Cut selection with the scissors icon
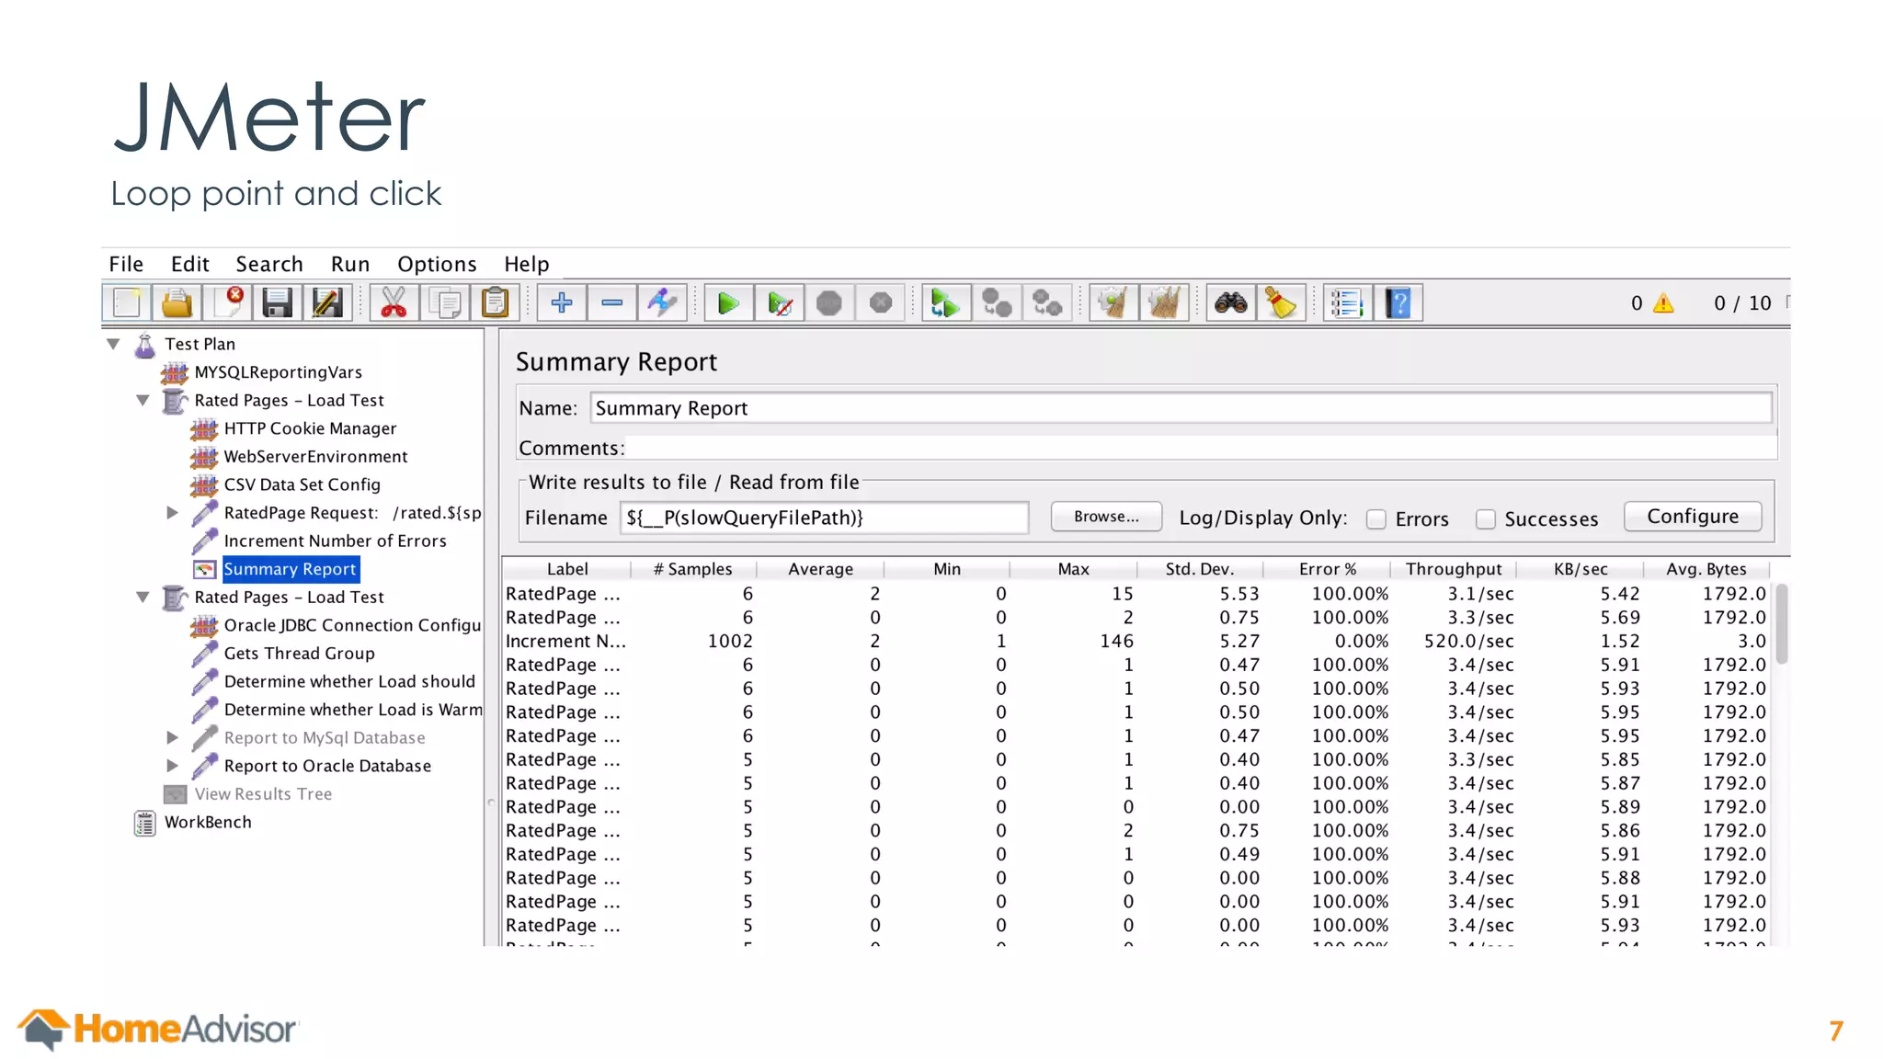 point(394,302)
